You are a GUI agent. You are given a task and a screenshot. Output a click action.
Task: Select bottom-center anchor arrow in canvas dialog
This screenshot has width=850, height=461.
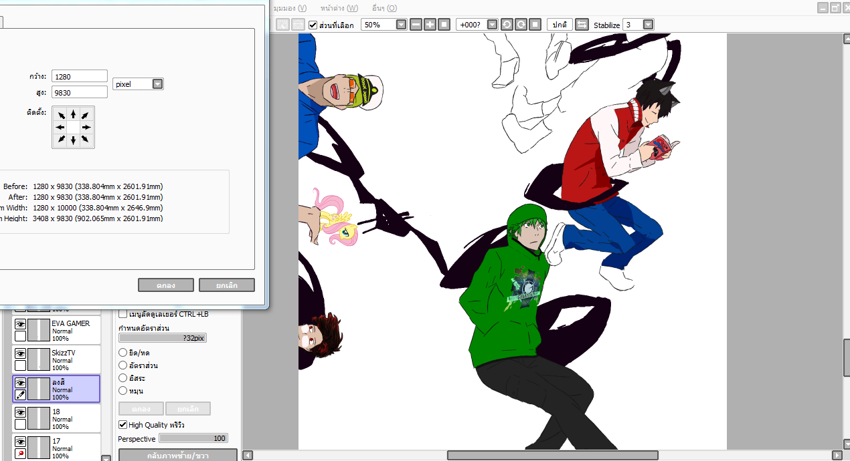74,139
